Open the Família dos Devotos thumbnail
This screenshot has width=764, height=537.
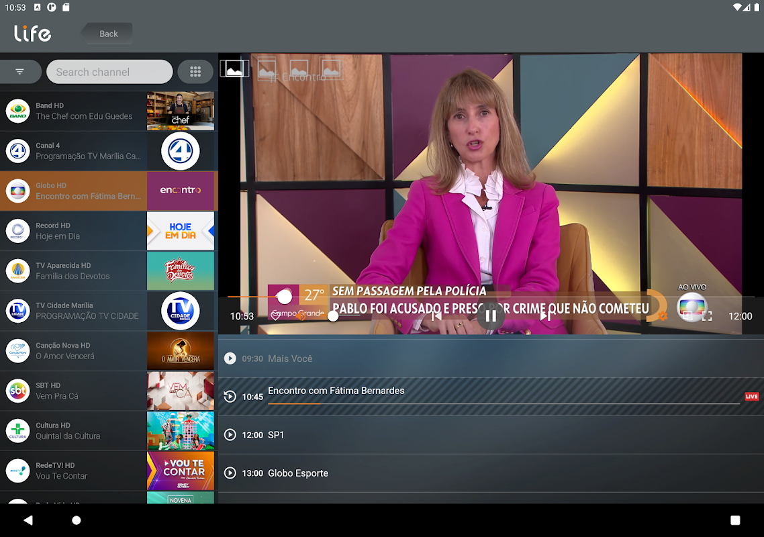tap(181, 271)
